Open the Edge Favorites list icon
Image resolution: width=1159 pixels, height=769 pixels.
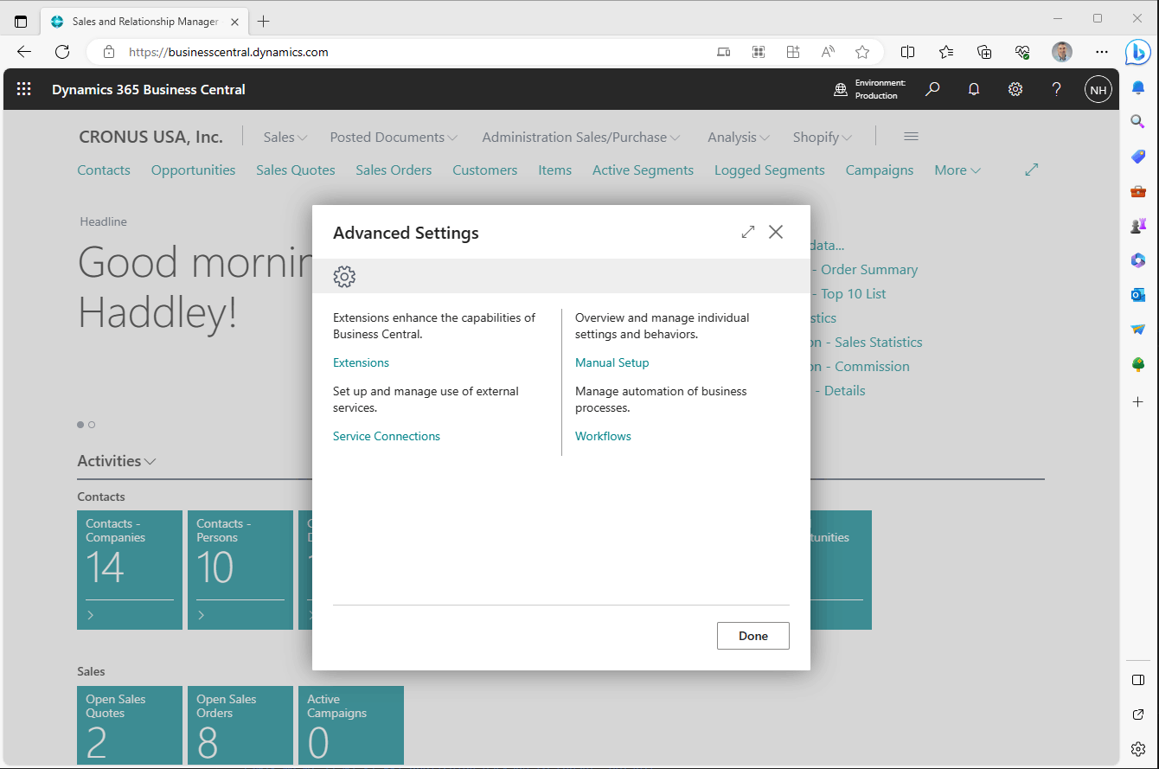point(946,52)
